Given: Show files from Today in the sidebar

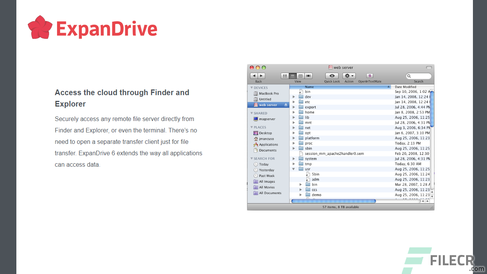Looking at the screenshot, I should click(x=261, y=164).
